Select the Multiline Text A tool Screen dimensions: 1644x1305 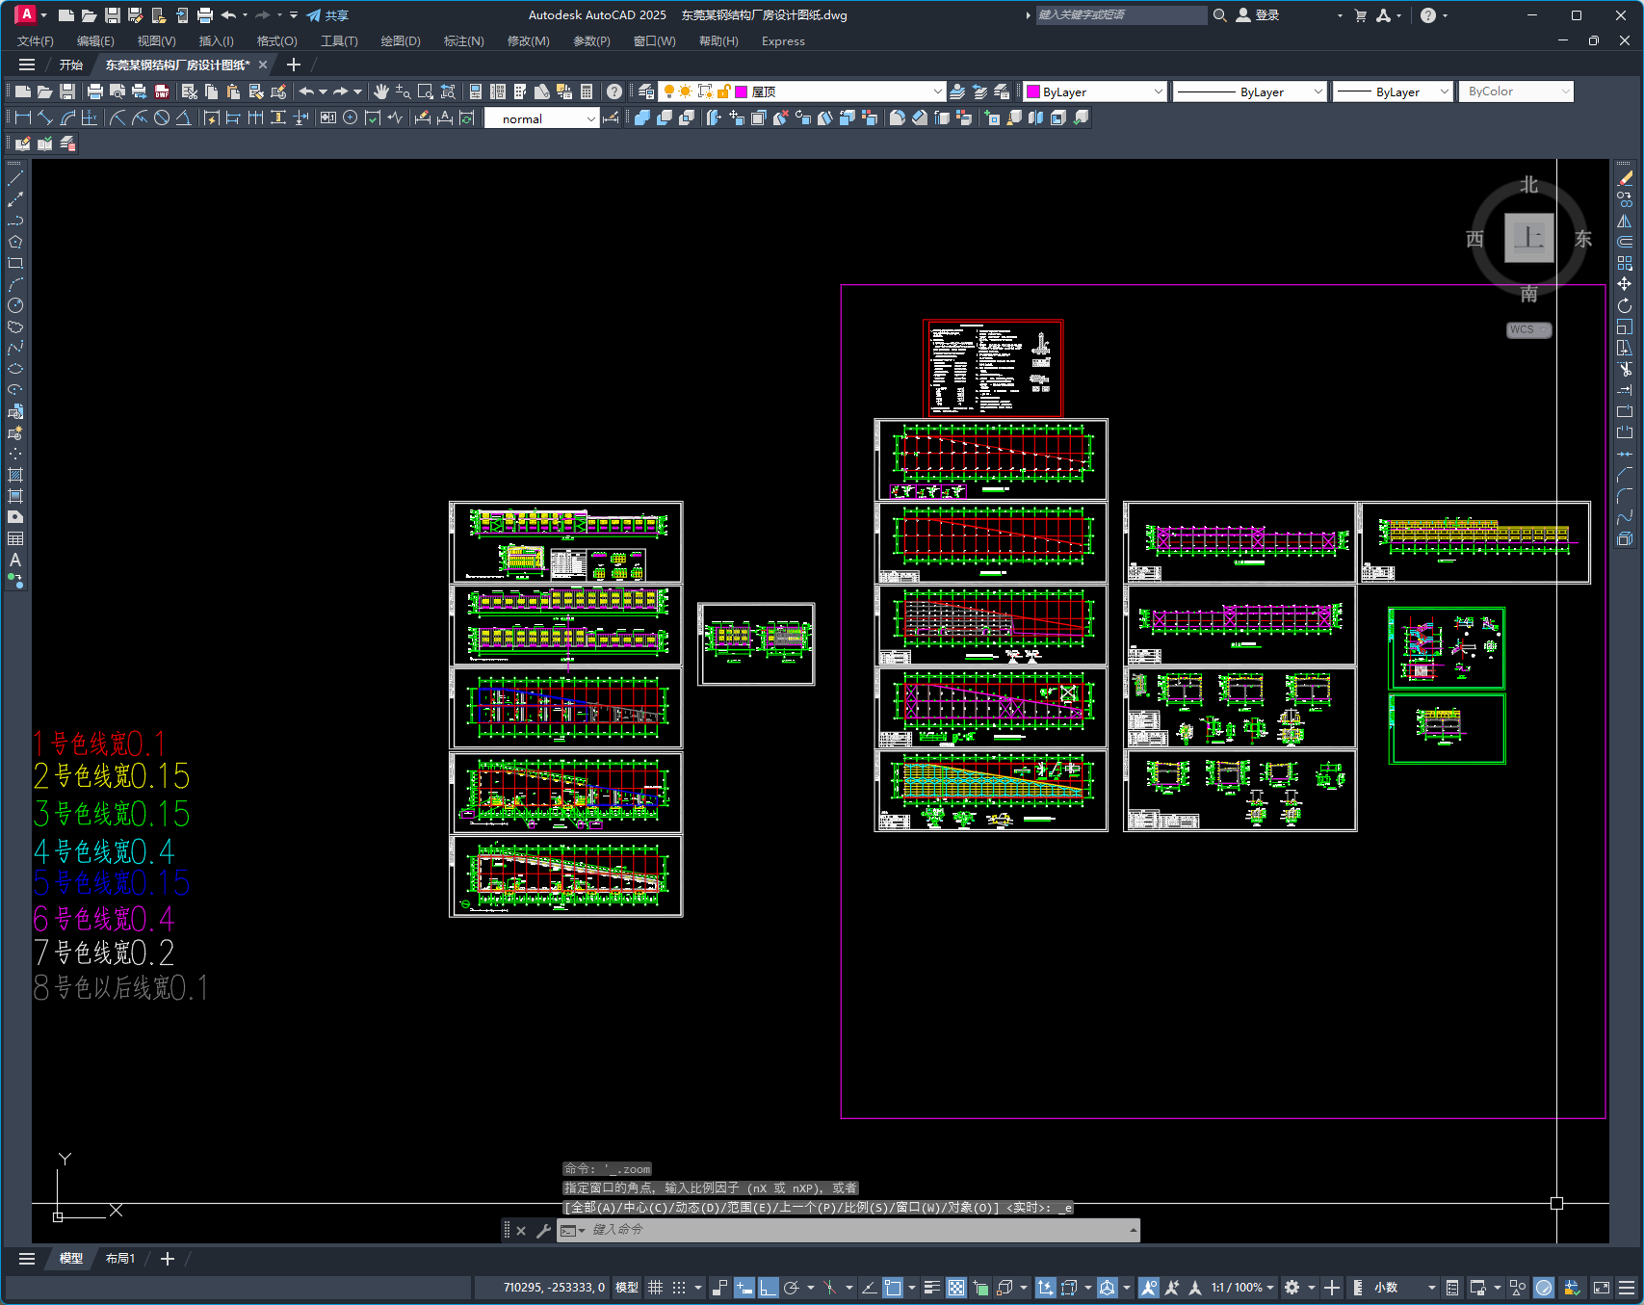[15, 560]
